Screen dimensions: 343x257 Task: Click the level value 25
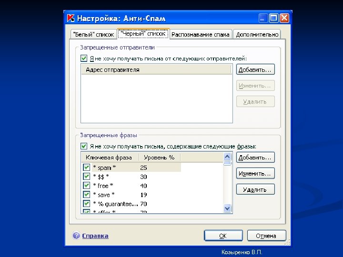coord(143,168)
